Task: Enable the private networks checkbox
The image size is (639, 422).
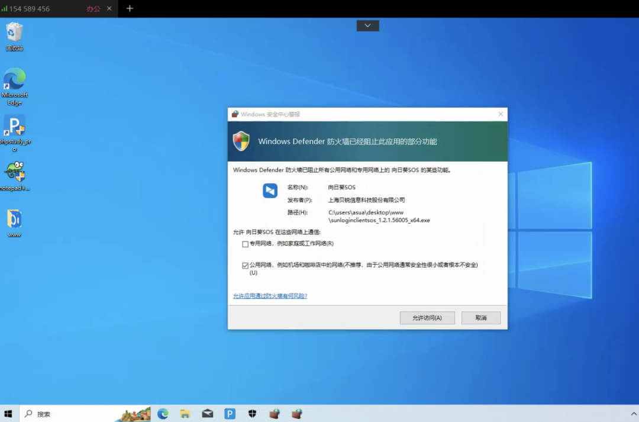Action: pyautogui.click(x=245, y=244)
